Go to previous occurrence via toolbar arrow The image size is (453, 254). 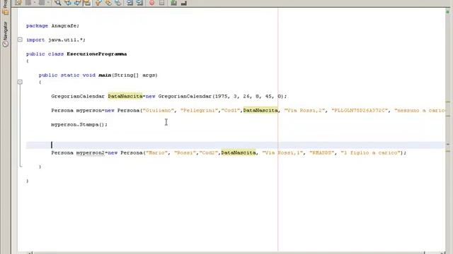pyautogui.click(x=68, y=3)
